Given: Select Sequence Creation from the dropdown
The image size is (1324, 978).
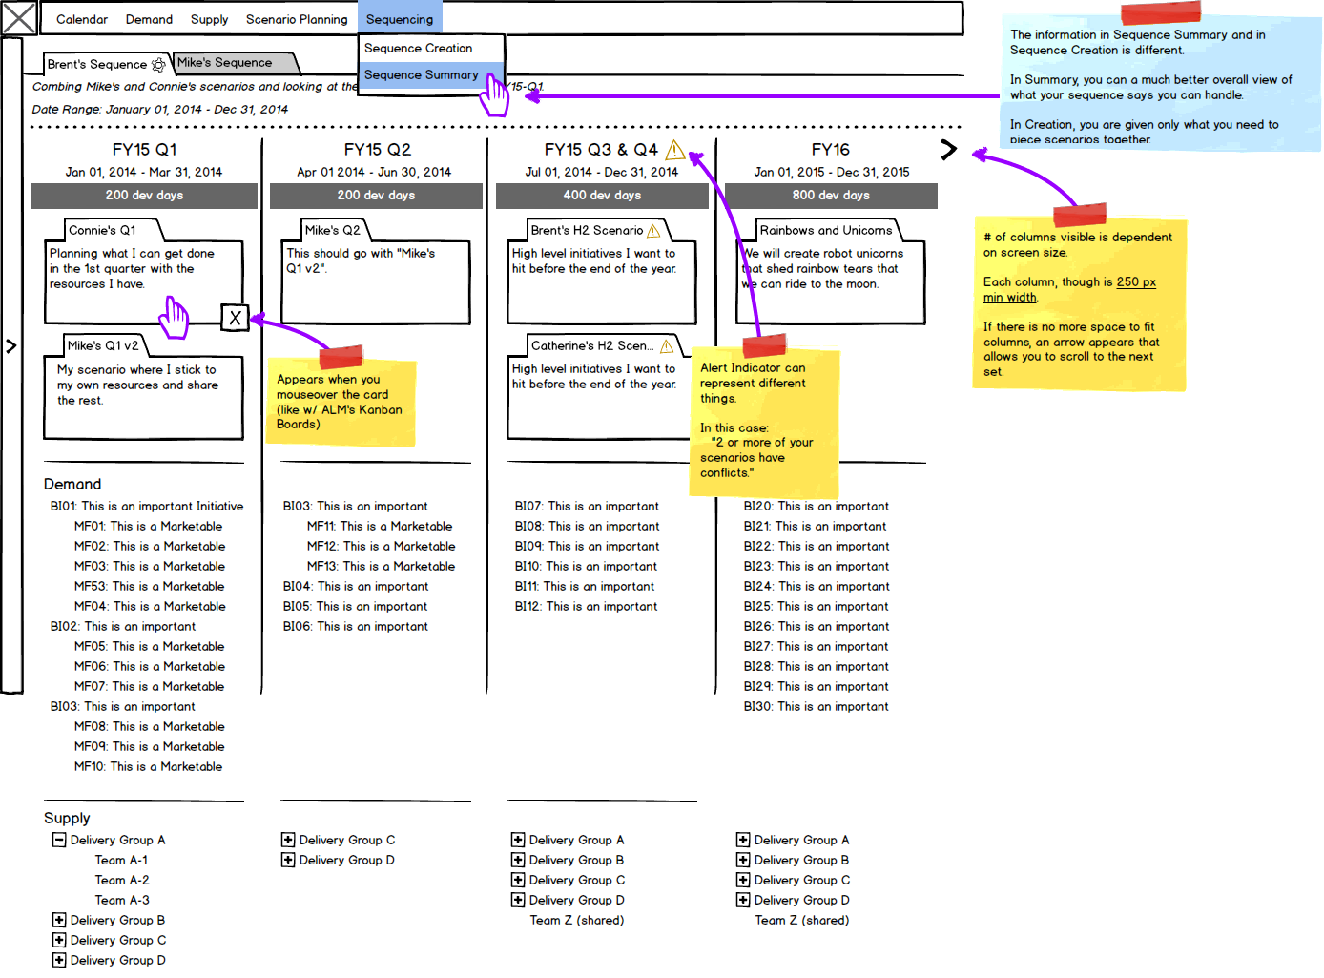Looking at the screenshot, I should point(418,48).
